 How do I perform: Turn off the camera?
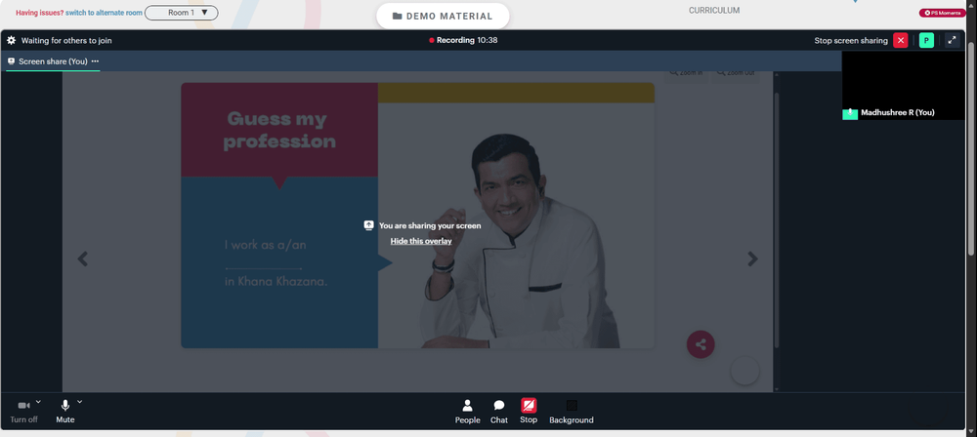click(23, 412)
